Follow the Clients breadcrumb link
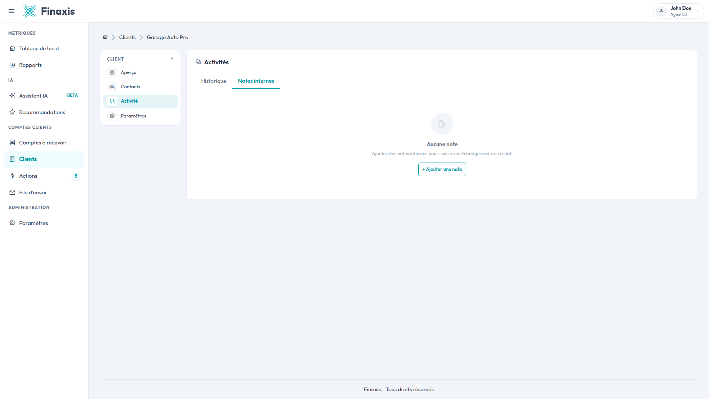Image resolution: width=709 pixels, height=399 pixels. pos(127,37)
